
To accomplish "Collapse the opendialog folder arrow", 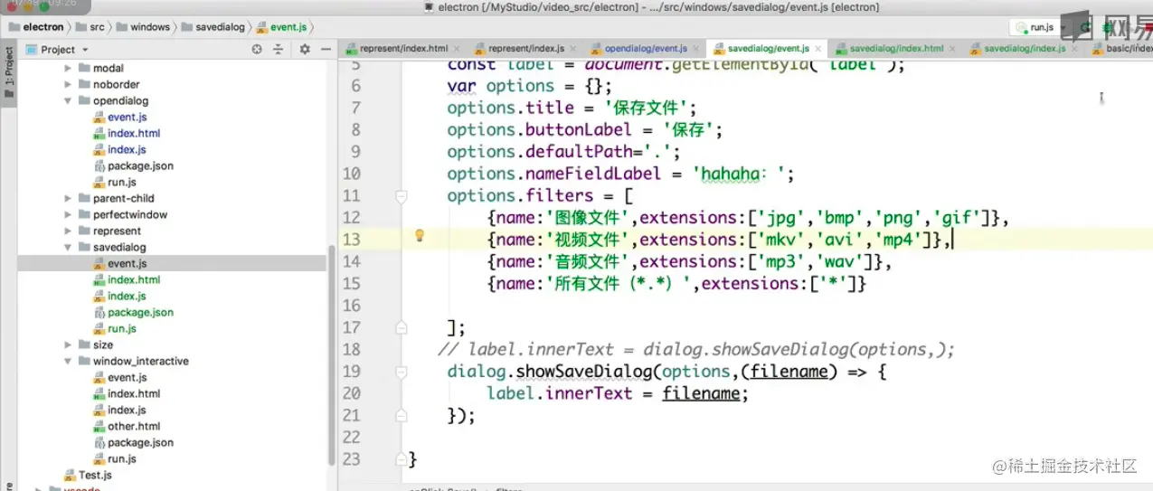I will point(69,100).
